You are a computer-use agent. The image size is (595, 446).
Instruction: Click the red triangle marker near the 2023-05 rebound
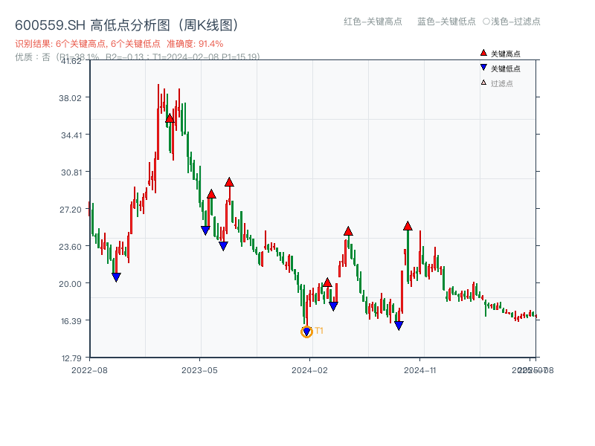coord(212,193)
